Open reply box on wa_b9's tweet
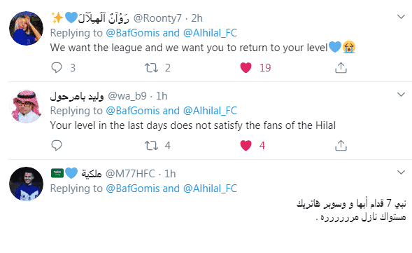The height and width of the screenshot is (253, 412). pos(57,145)
